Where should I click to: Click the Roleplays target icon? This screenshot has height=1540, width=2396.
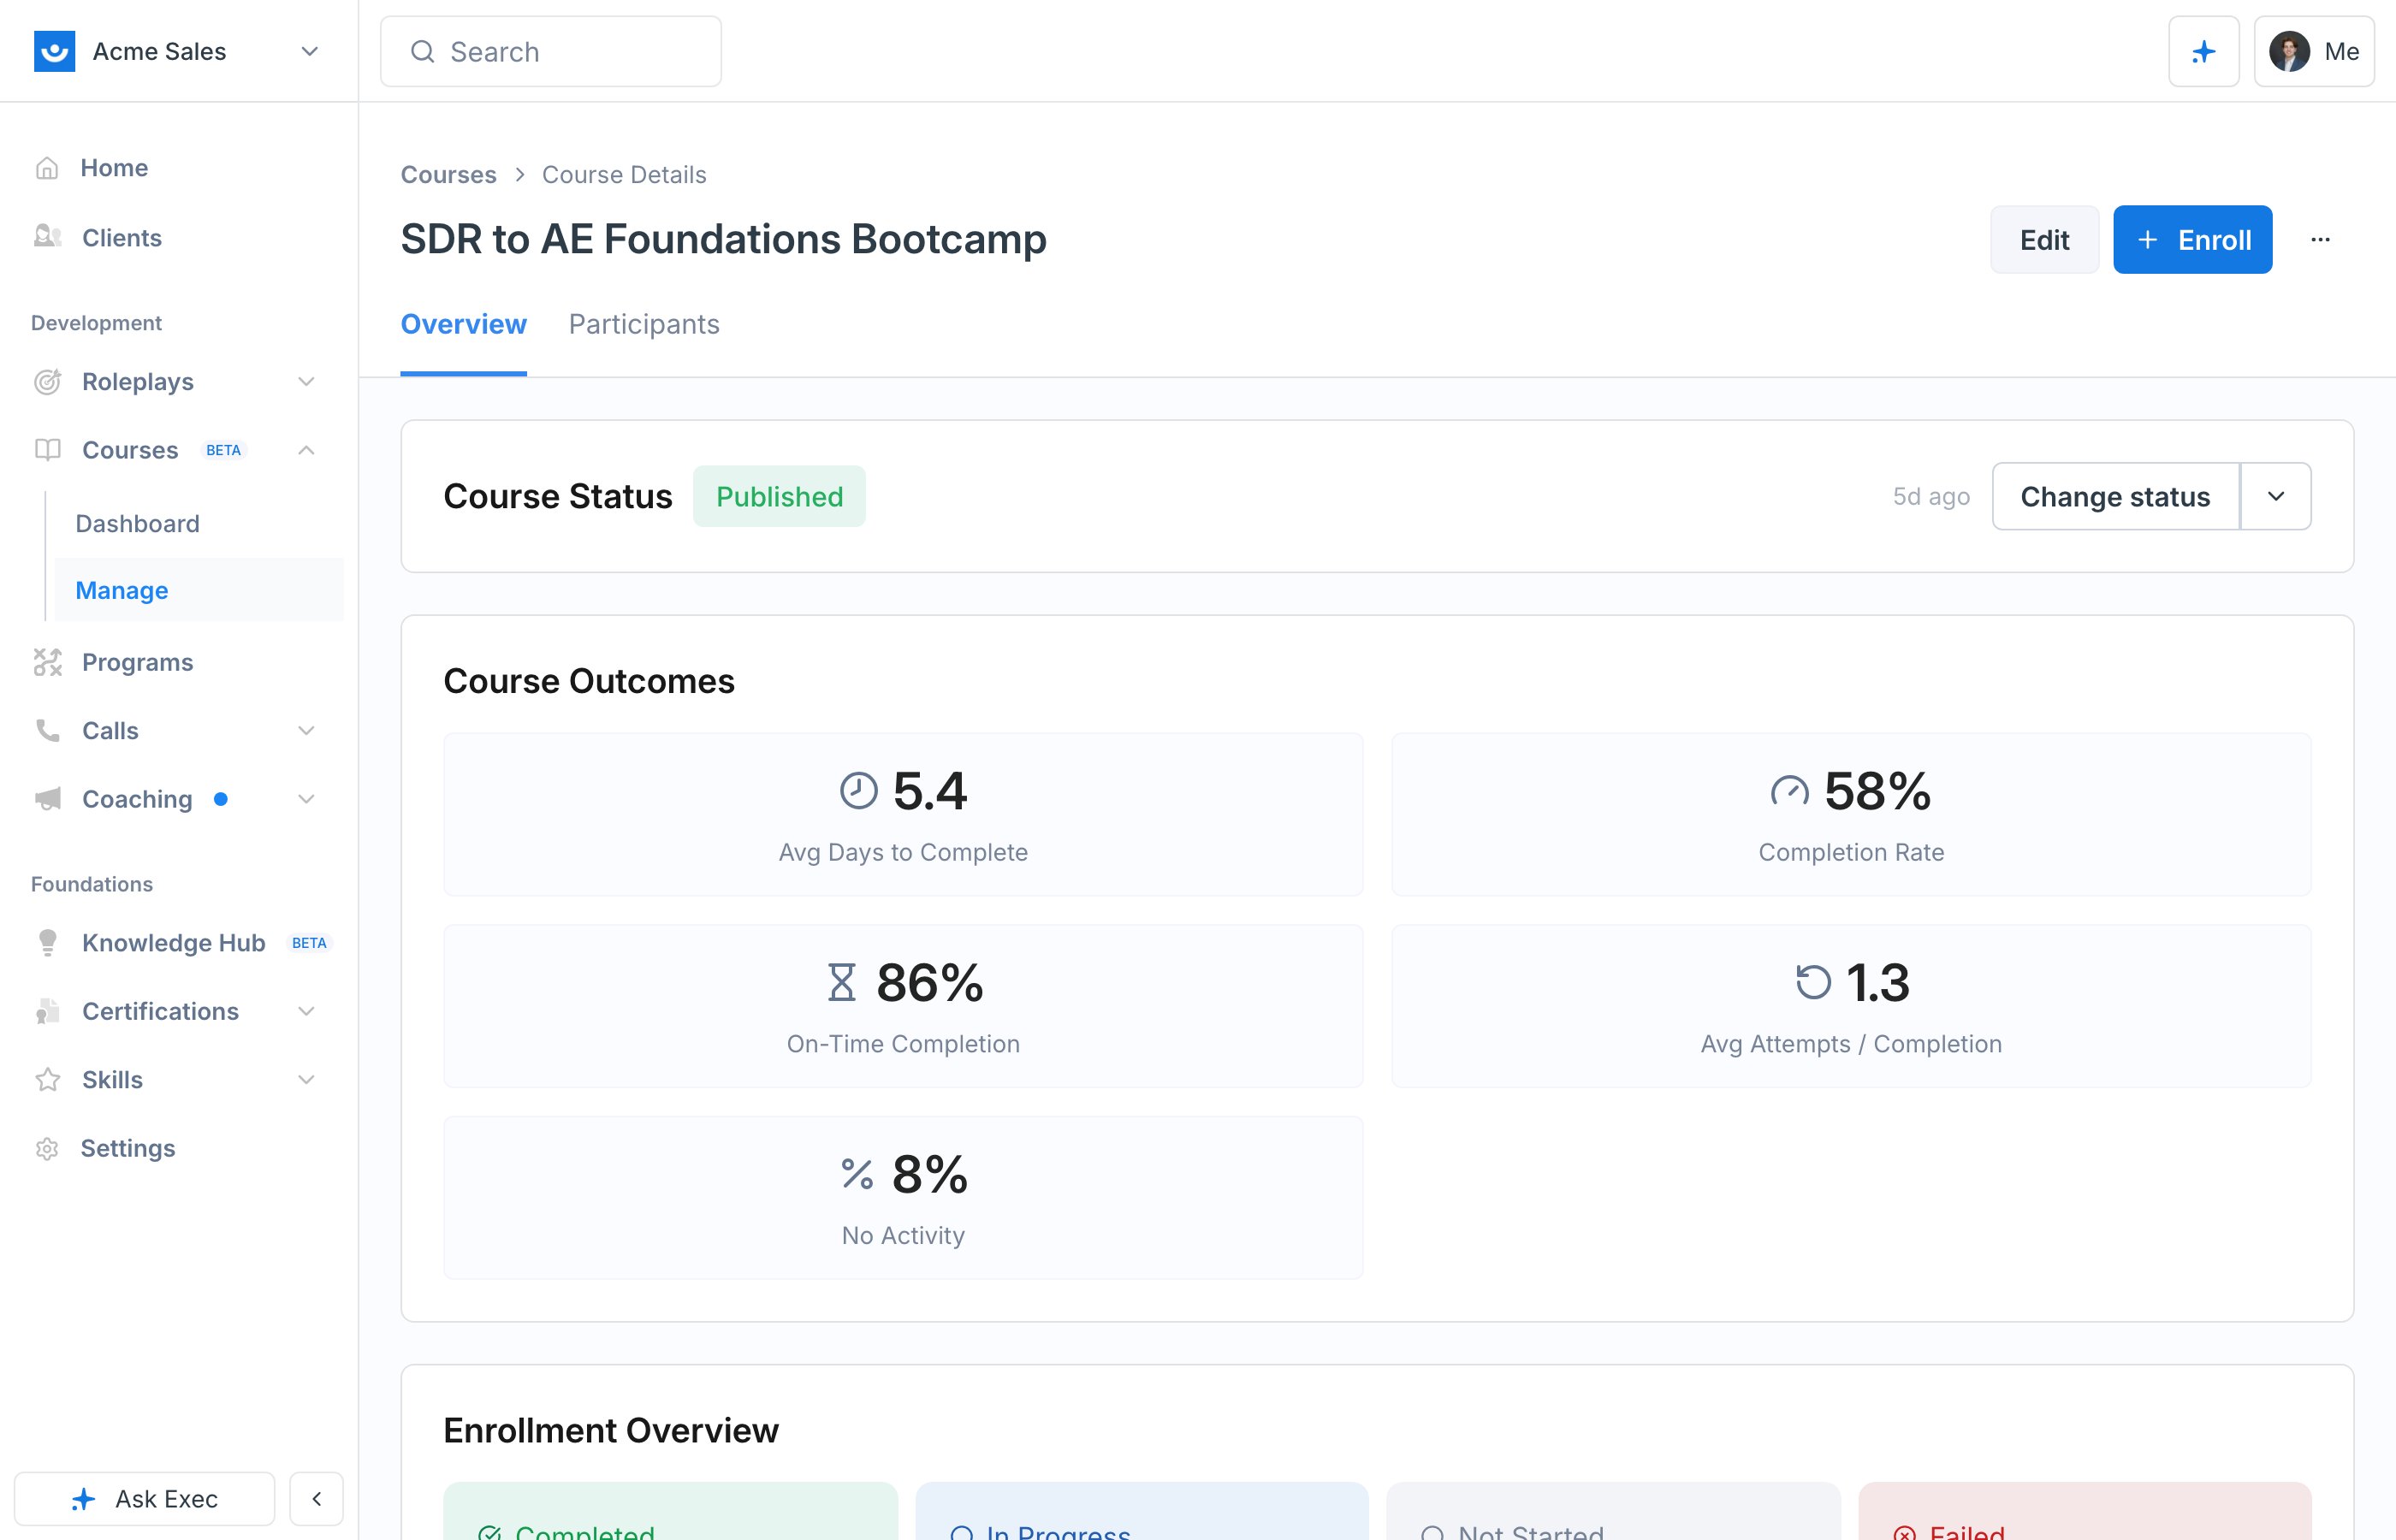tap(47, 381)
